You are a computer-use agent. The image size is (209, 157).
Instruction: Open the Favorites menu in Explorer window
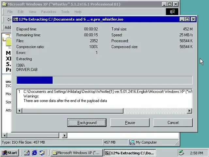click(49, 12)
